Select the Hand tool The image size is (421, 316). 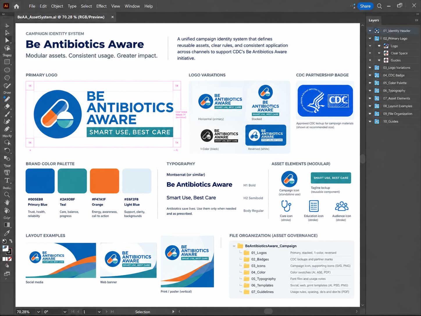pyautogui.click(x=7, y=202)
